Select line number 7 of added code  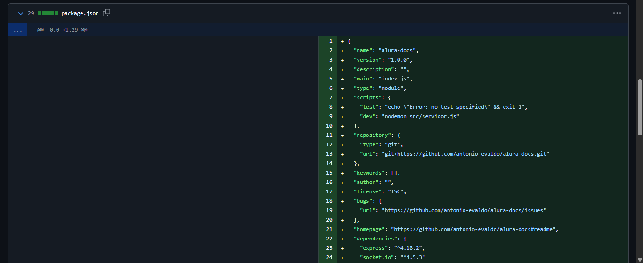(x=331, y=97)
